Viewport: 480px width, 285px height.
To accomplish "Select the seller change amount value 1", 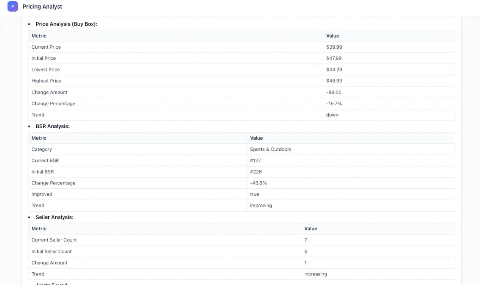I will tap(306, 263).
